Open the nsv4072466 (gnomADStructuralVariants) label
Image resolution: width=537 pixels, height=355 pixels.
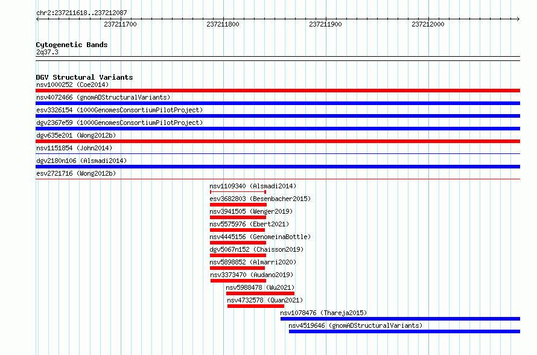pos(103,97)
